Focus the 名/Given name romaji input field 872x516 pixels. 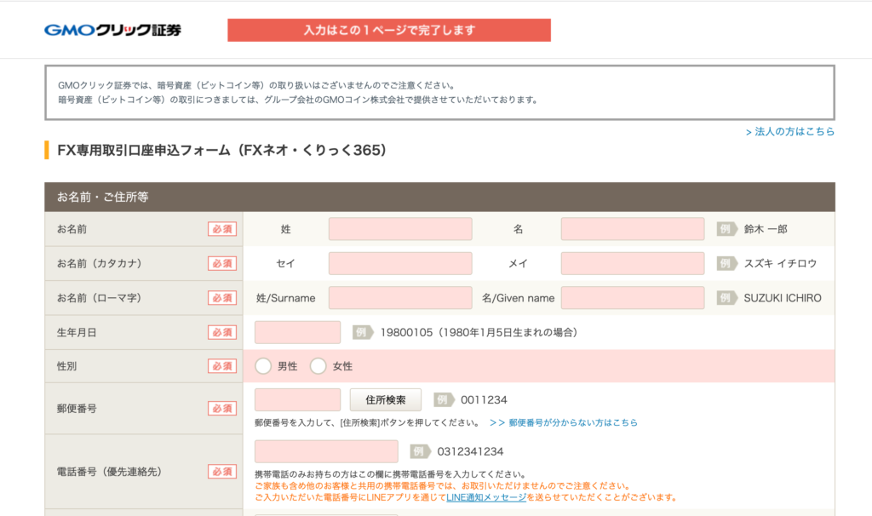(x=633, y=298)
